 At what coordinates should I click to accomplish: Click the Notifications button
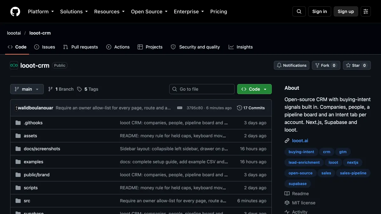pos(292,65)
